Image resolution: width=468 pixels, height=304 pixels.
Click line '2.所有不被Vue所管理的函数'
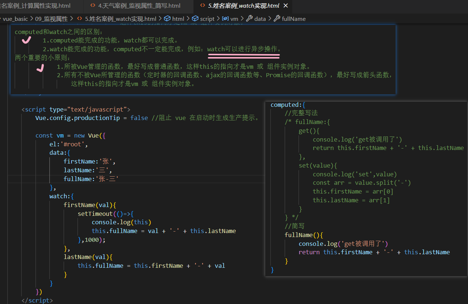pos(225,75)
